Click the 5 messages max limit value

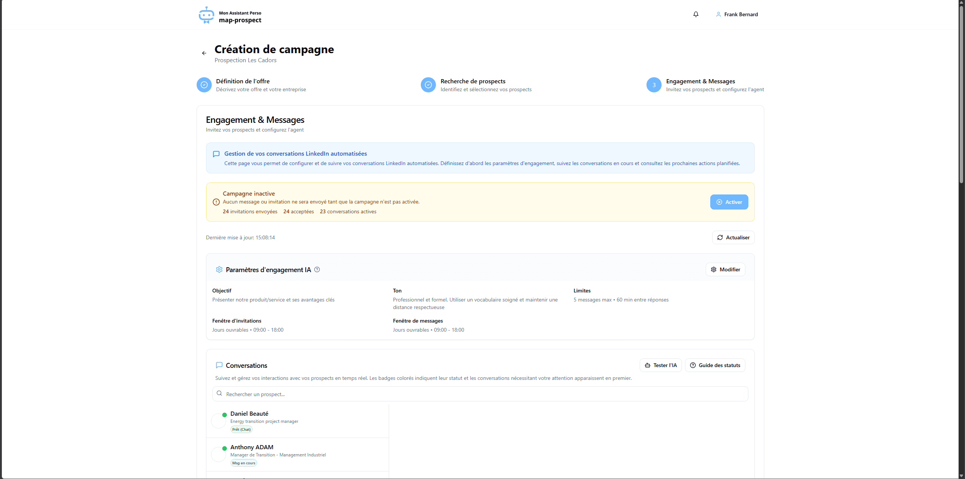point(593,300)
